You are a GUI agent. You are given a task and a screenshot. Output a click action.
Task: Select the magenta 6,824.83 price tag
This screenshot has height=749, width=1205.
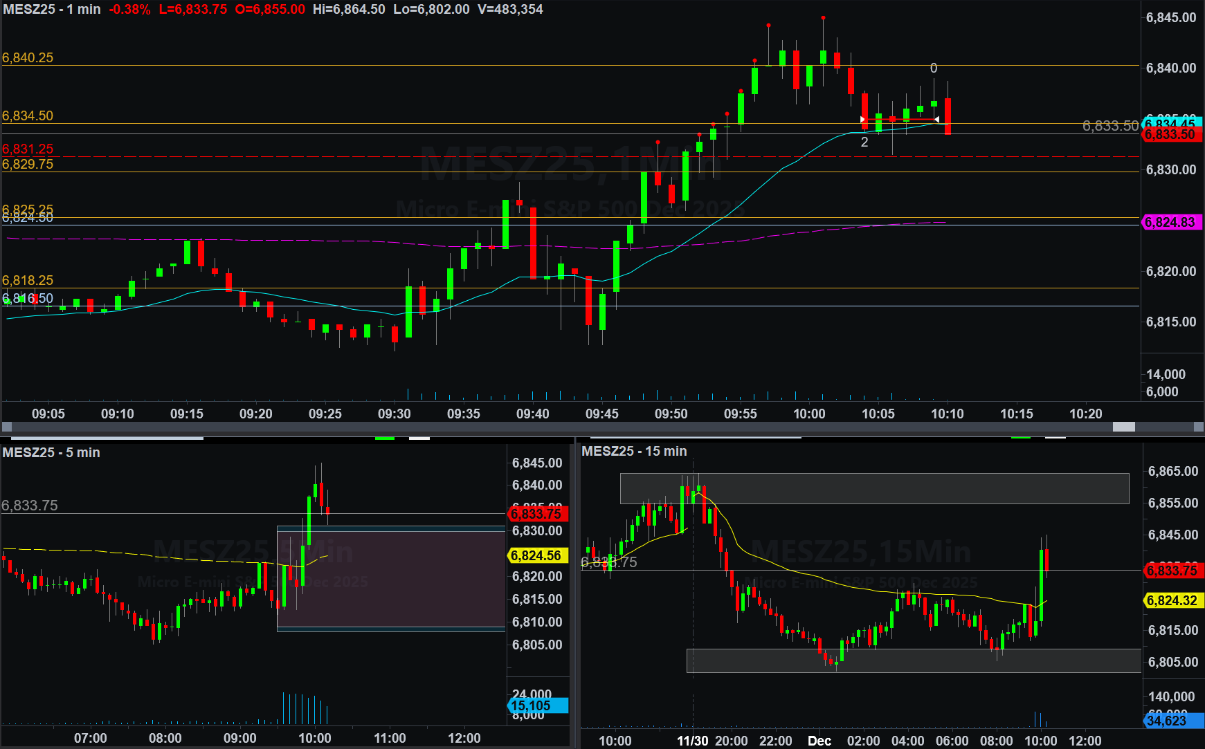(x=1172, y=222)
